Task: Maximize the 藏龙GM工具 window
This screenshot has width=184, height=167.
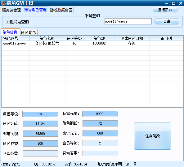Action: pos(173,3)
